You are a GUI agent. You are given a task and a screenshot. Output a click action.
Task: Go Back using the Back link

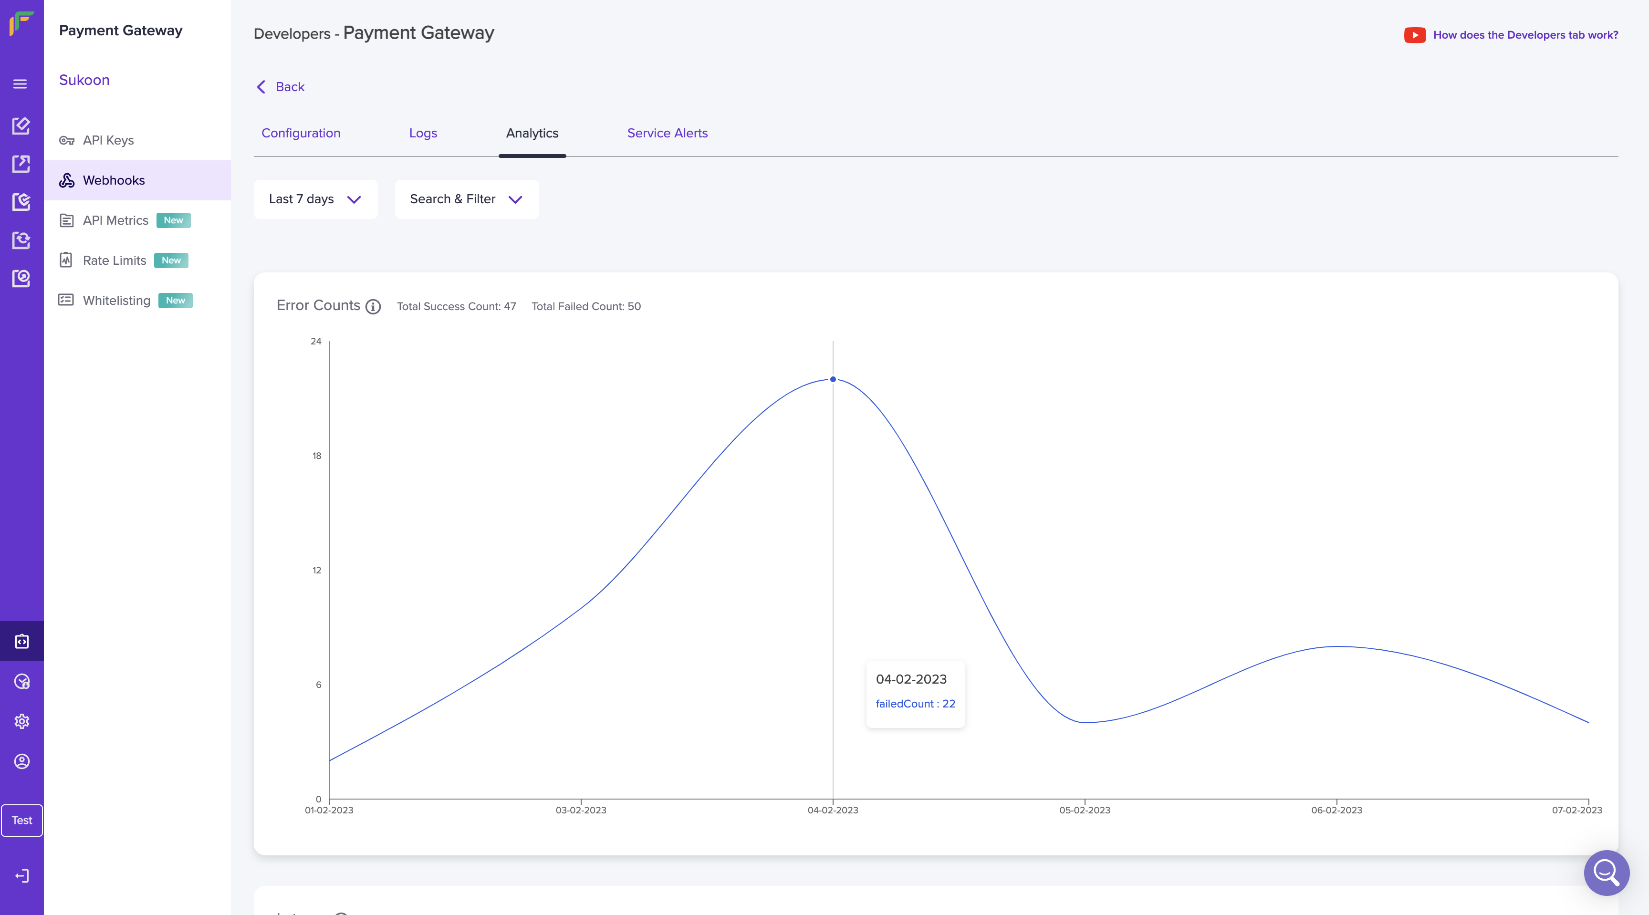(x=281, y=87)
